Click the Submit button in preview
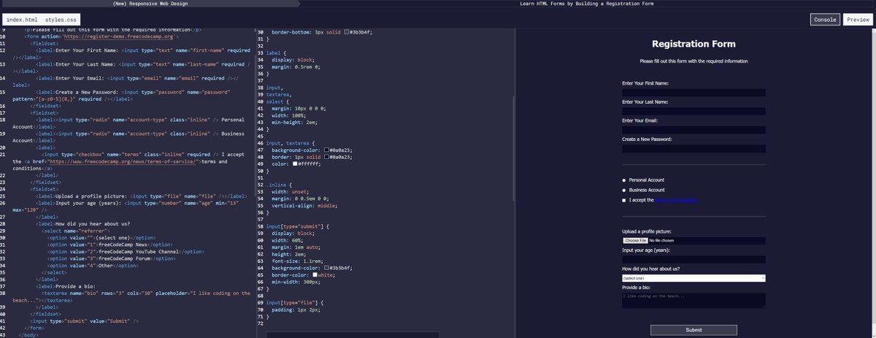Viewport: 876px width, 338px height. (693, 330)
